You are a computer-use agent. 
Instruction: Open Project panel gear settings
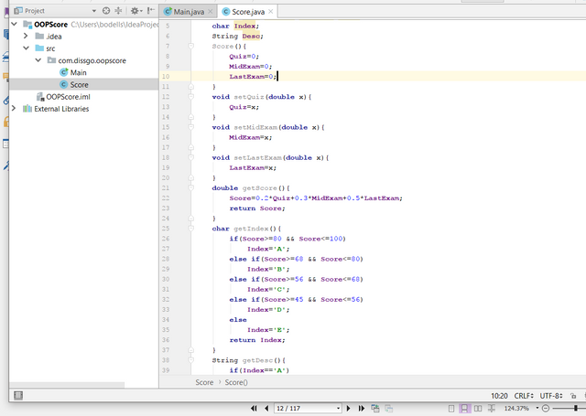(x=135, y=11)
